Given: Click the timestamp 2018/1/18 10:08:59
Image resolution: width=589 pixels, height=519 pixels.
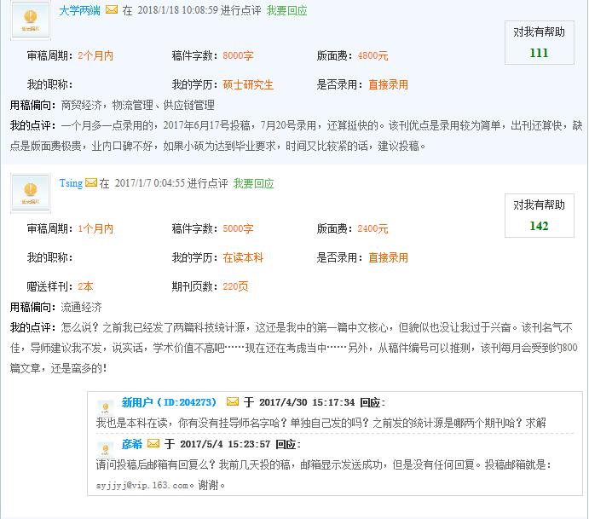Looking at the screenshot, I should pyautogui.click(x=177, y=10).
